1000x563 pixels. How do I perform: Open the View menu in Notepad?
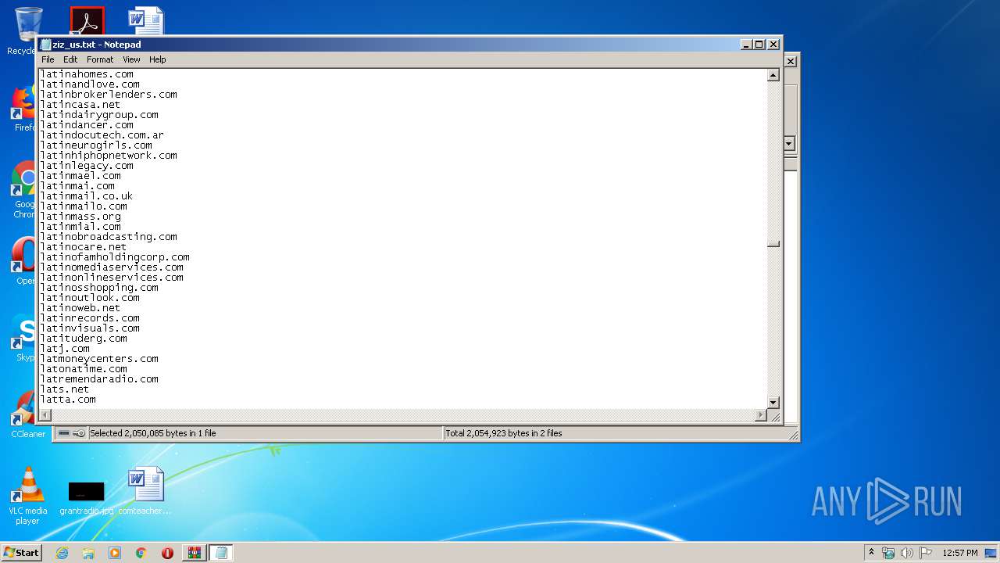[131, 59]
